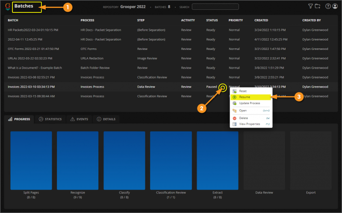Open the help question mark icon

tap(328, 6)
